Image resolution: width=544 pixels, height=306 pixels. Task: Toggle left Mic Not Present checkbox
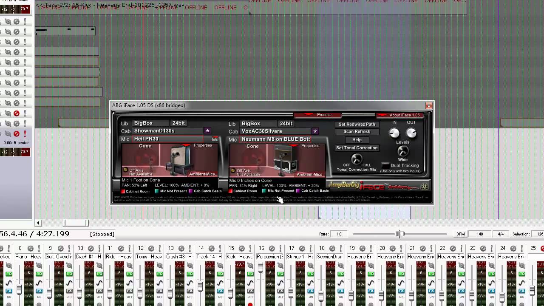[157, 191]
